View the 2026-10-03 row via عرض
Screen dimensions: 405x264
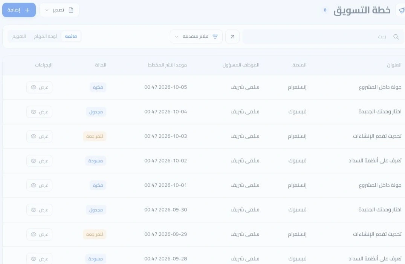(39, 136)
